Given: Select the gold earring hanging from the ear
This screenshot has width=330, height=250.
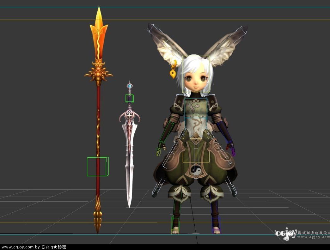Looking at the screenshot, I should point(174,70).
